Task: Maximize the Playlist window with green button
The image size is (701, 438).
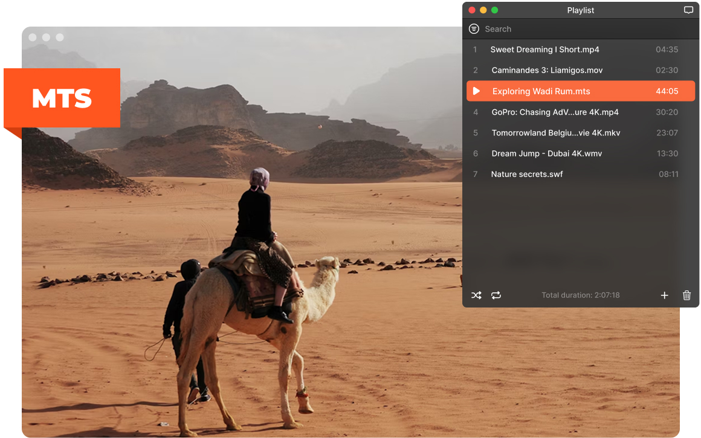Action: [494, 10]
